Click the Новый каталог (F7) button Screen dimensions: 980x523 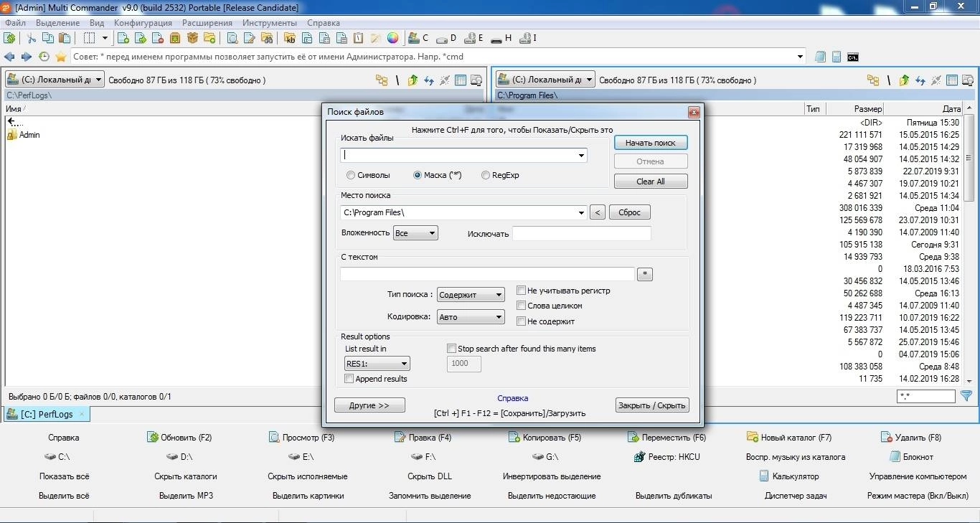[x=789, y=437]
